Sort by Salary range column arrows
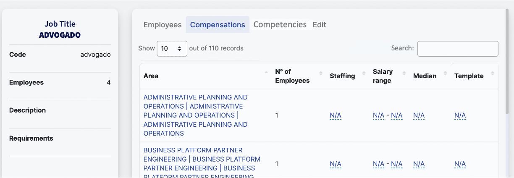514x178 pixels. pyautogui.click(x=404, y=73)
